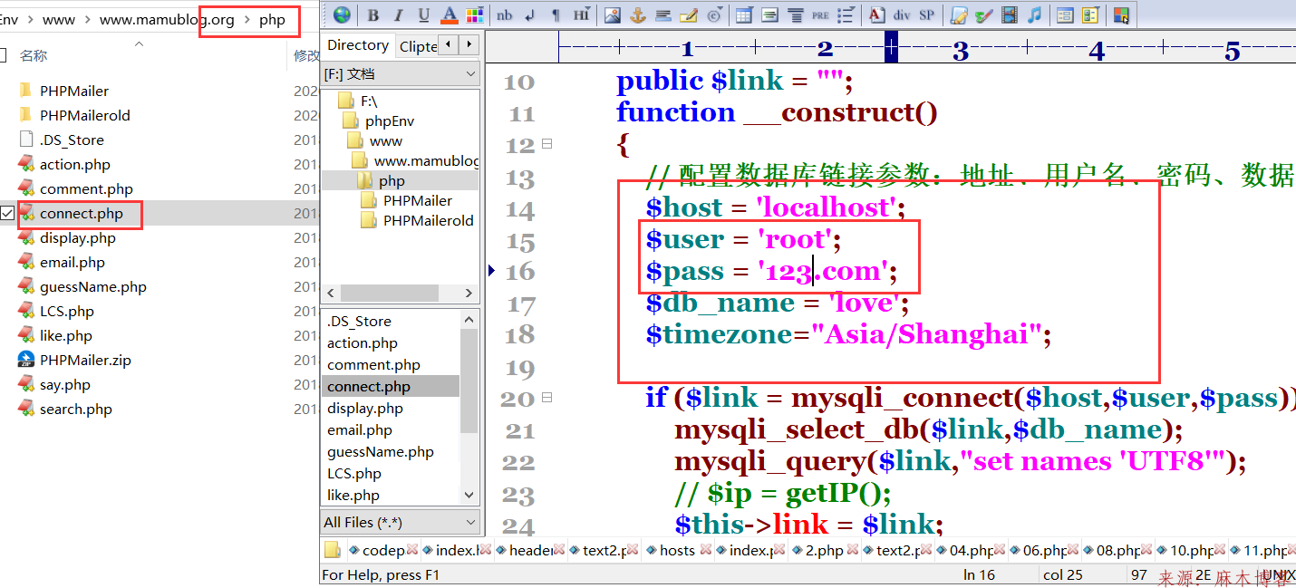Sort Explorer files by the 名称 column header

[x=34, y=55]
